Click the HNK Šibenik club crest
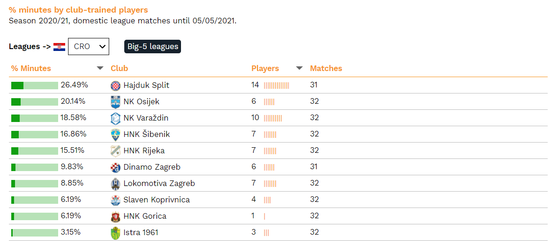This screenshot has width=558, height=251. 115,134
